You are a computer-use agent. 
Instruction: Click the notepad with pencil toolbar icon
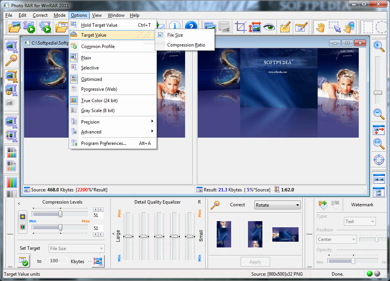click(x=285, y=27)
